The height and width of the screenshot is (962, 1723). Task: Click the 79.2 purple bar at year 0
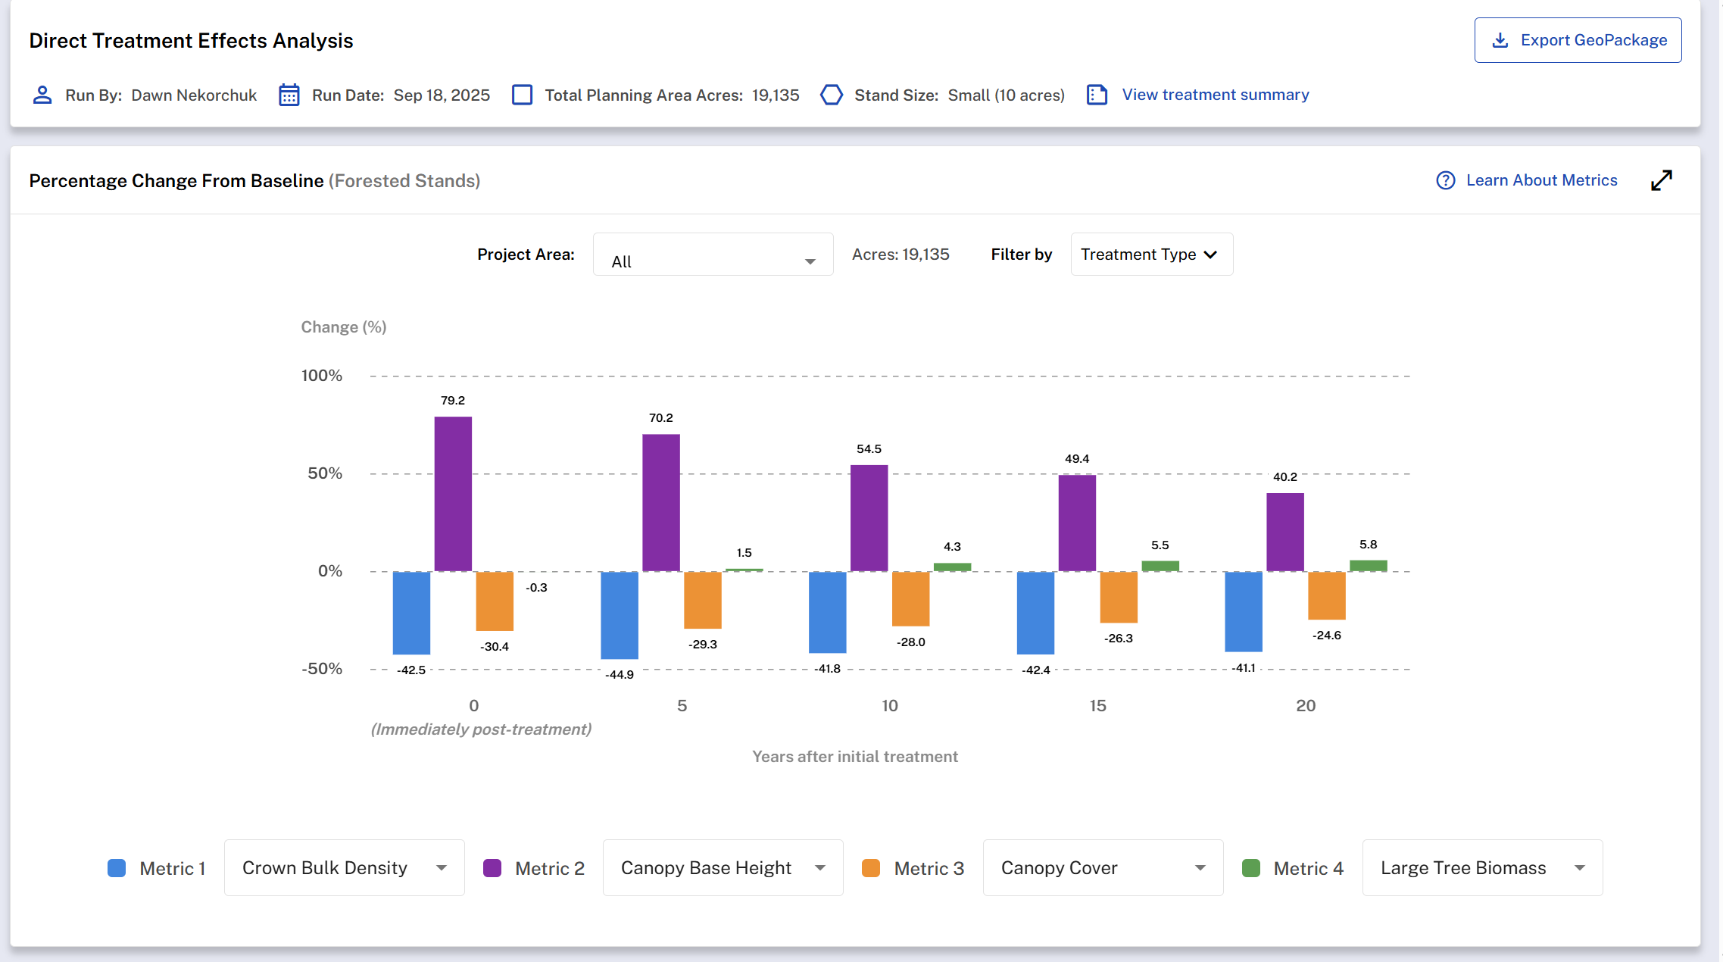(x=453, y=494)
